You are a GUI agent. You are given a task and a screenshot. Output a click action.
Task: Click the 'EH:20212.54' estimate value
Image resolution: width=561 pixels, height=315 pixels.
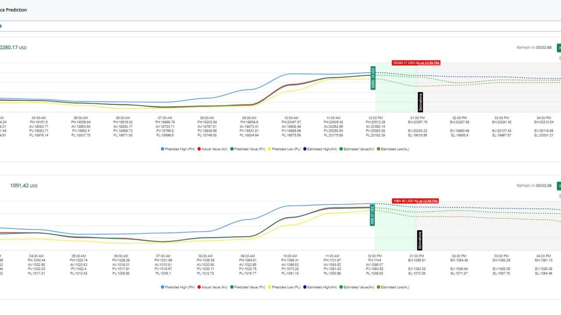(543, 122)
